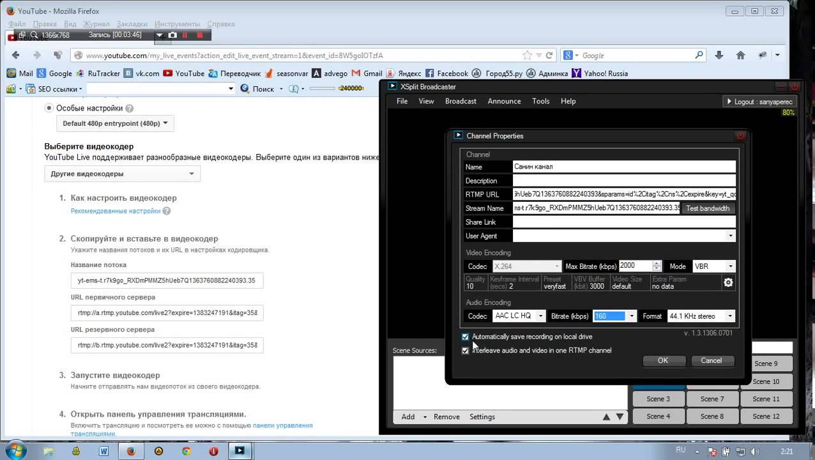Select the Особые настройки radio button
Viewport: 815px width, 460px height.
click(x=49, y=108)
